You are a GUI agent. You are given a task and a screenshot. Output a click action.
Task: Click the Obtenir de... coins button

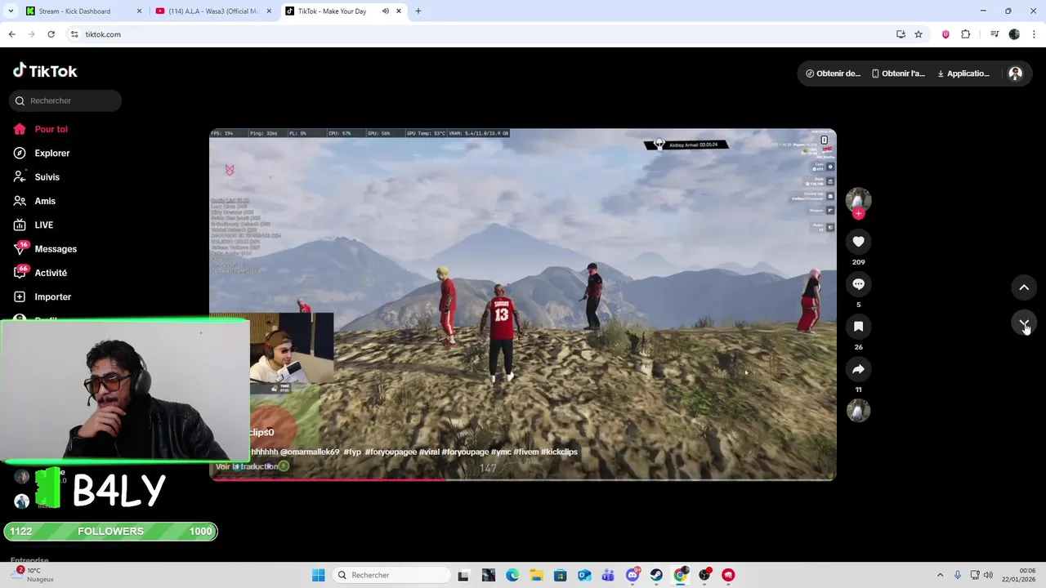tap(833, 73)
